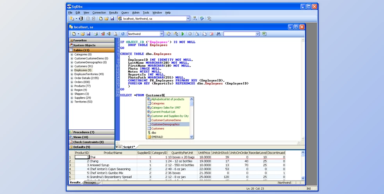The image size is (384, 194).
Task: Open the Check Constraints (8) panel header
Action: (x=91, y=142)
